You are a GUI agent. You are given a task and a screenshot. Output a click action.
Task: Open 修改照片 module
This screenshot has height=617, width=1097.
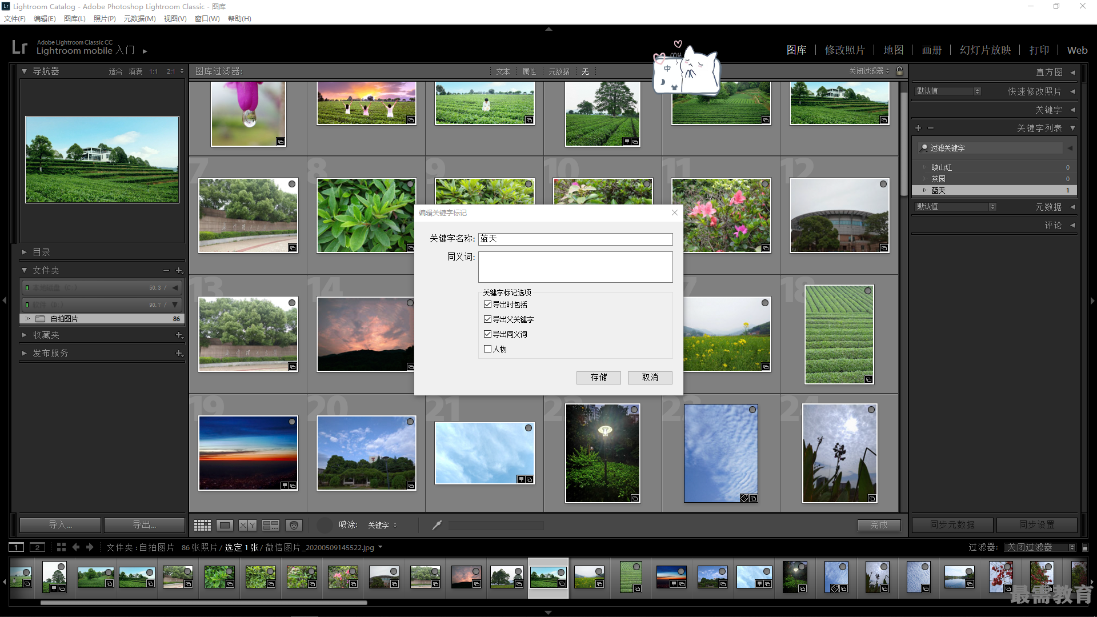844,50
